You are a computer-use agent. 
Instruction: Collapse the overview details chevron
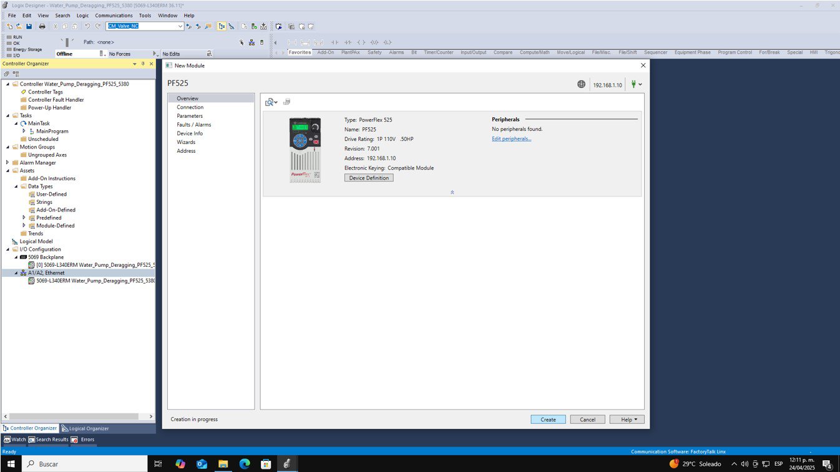pos(452,192)
